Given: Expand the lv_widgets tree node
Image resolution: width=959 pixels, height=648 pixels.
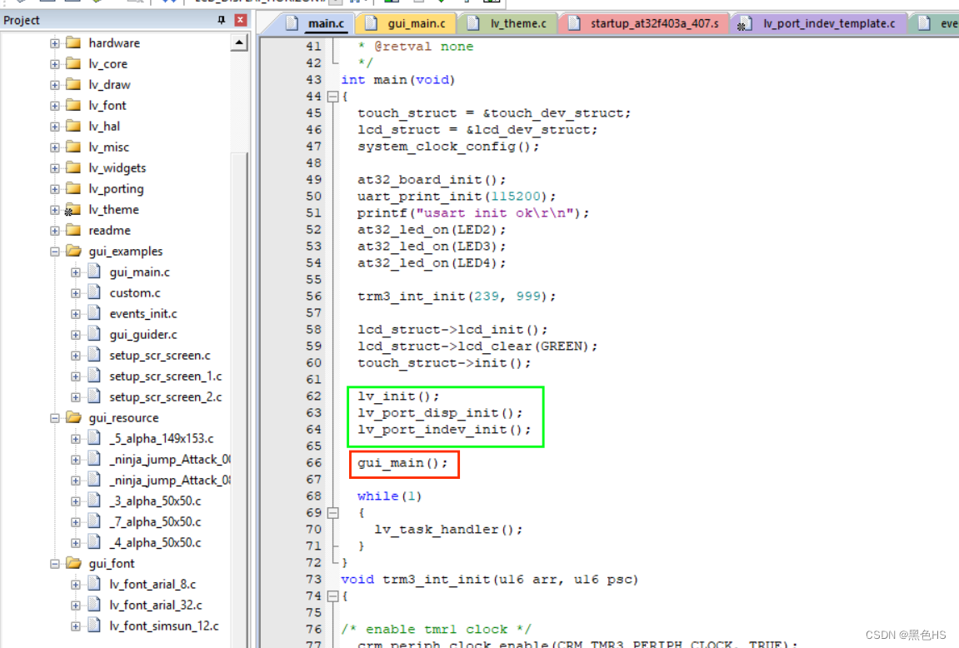Looking at the screenshot, I should point(53,167).
